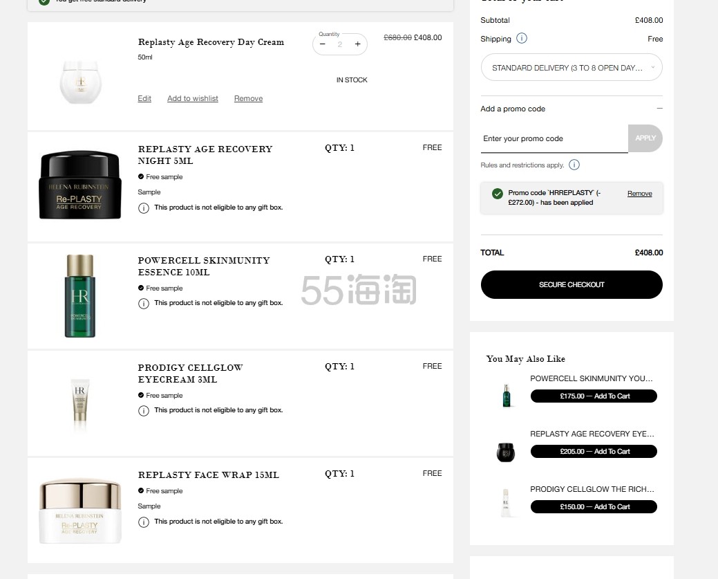This screenshot has height=579, width=718.
Task: Click the PRODIGY CELLGLOW EYECREAM 3ML title
Action: click(x=190, y=374)
